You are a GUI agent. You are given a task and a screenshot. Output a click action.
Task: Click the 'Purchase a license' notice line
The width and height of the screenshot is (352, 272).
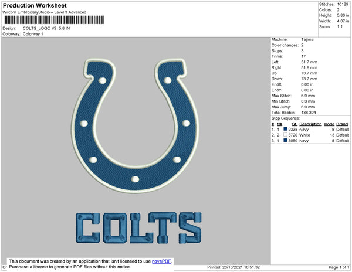70,267
